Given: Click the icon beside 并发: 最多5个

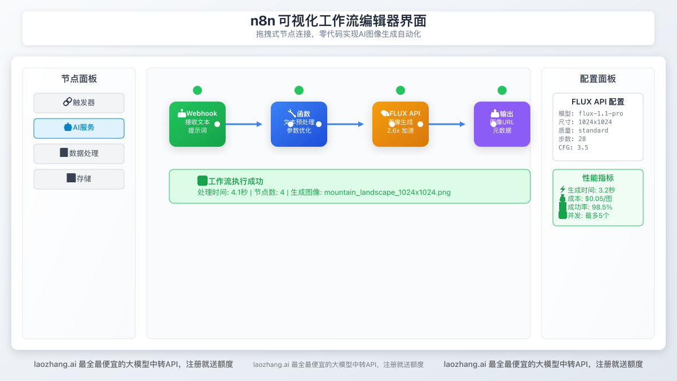Looking at the screenshot, I should 562,215.
